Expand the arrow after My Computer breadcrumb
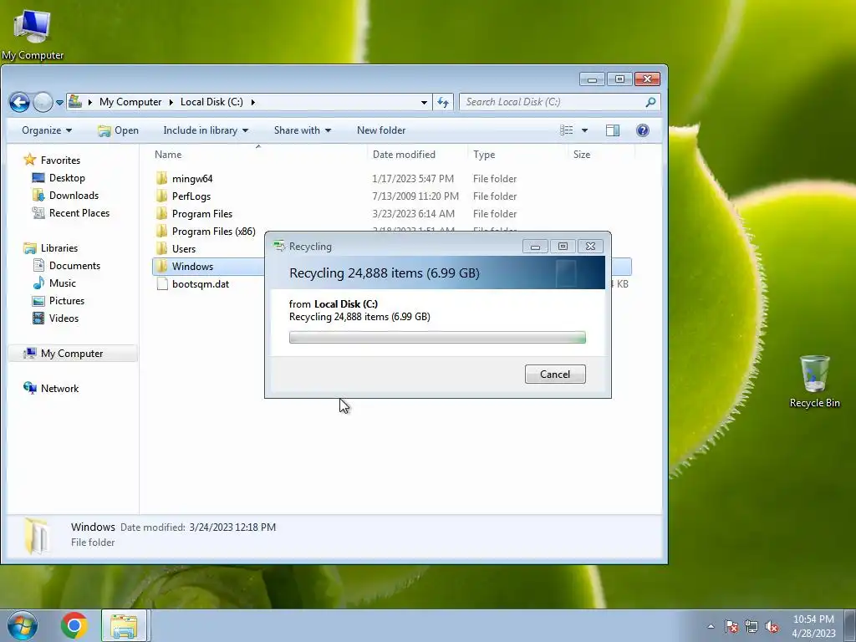 pyautogui.click(x=171, y=102)
